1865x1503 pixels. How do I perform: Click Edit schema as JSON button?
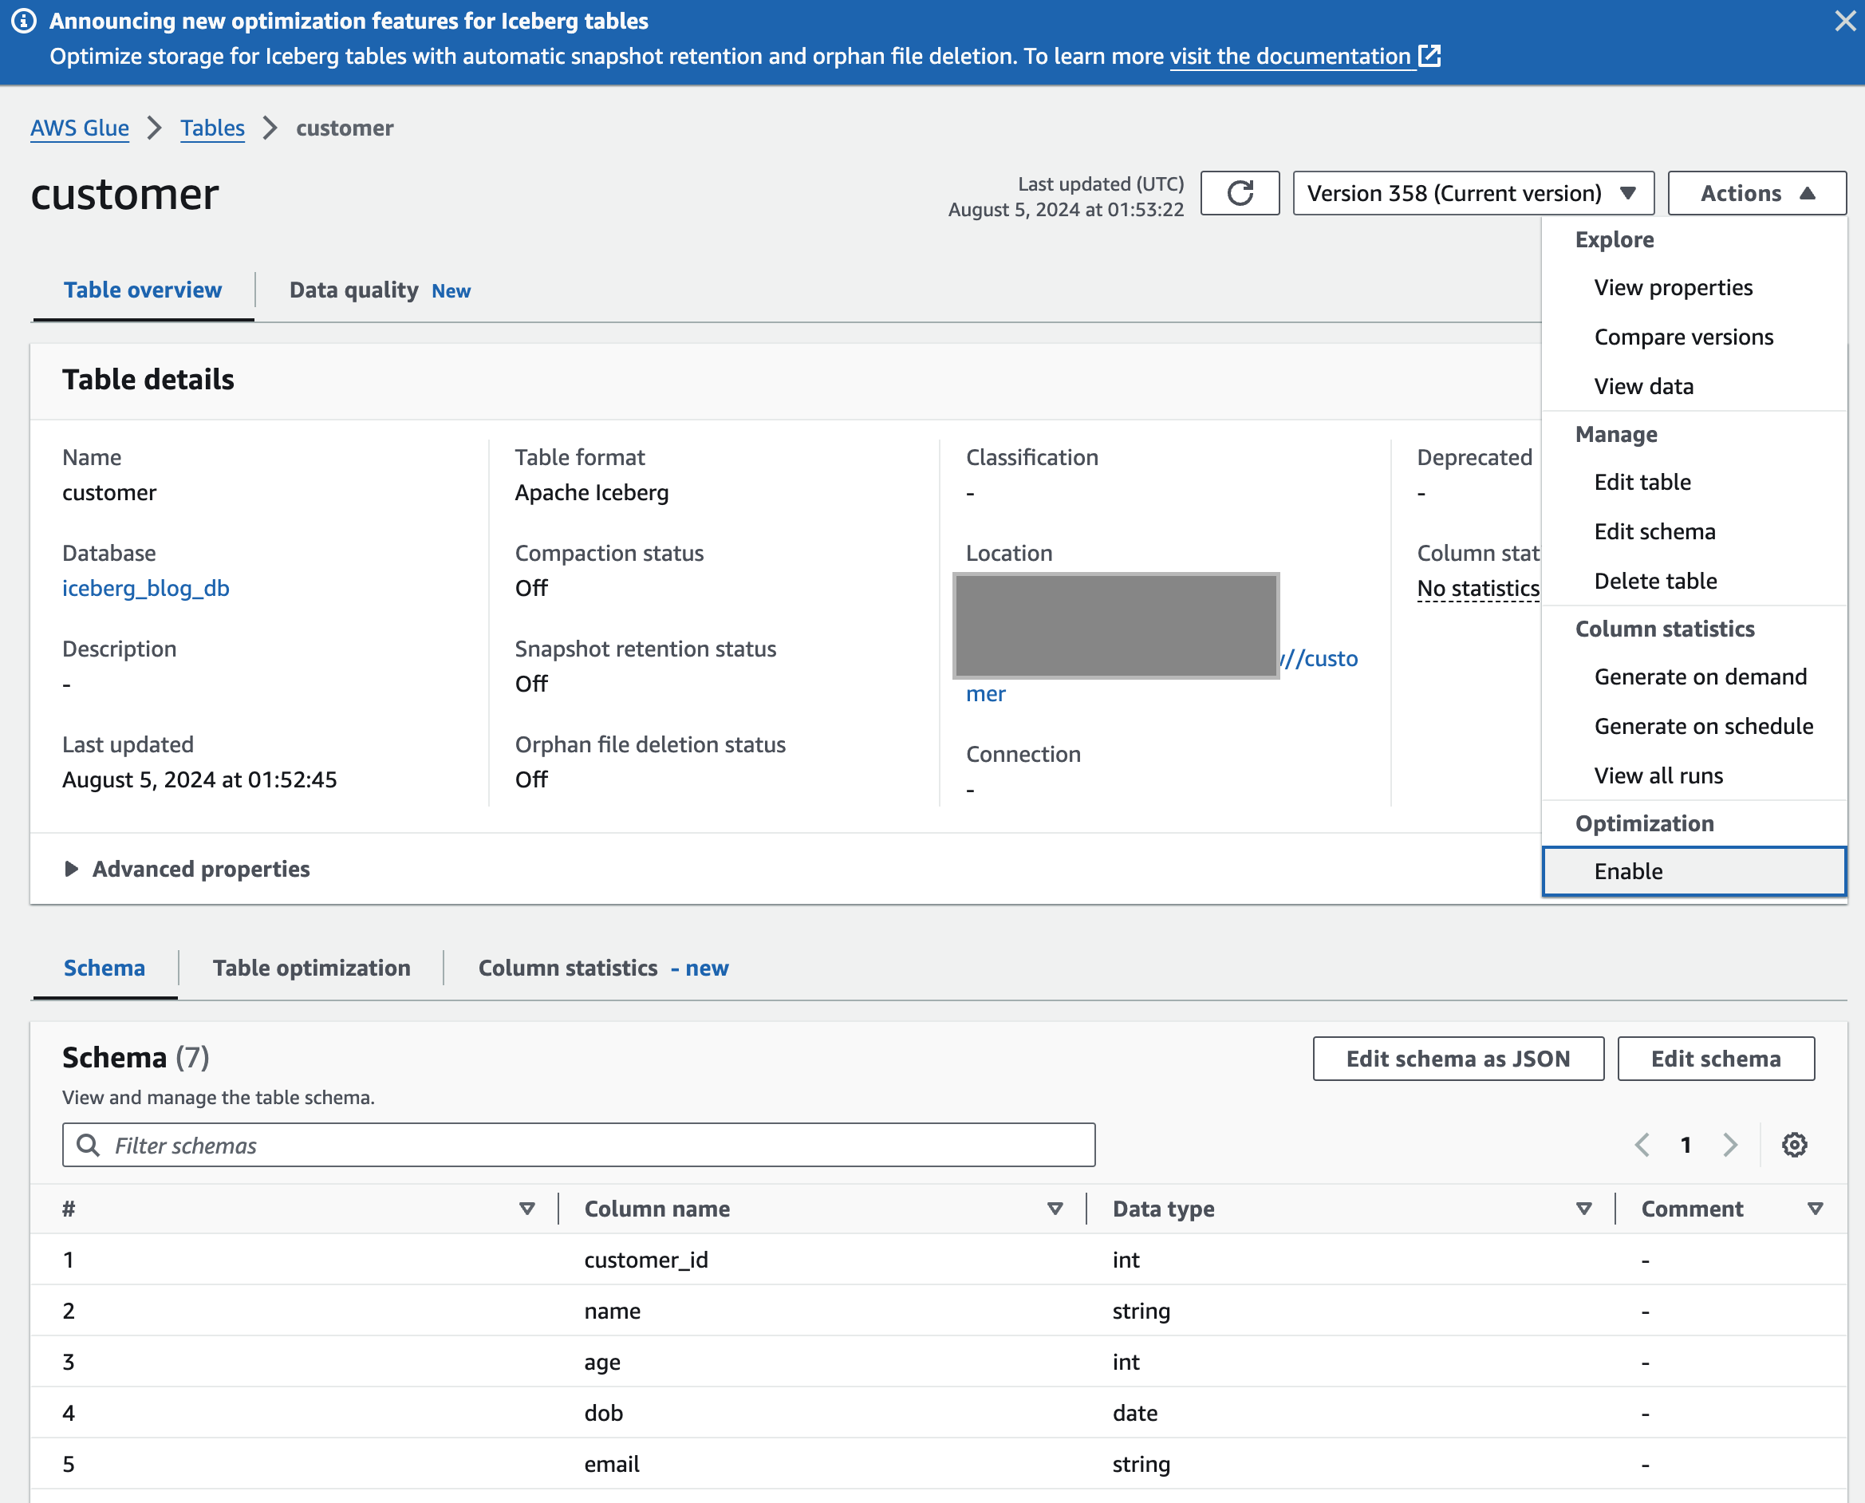click(x=1457, y=1058)
